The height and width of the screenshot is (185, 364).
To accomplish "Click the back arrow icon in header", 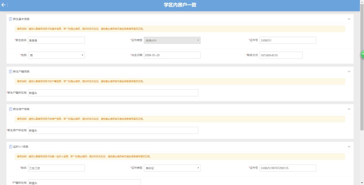I will click(x=3, y=5).
